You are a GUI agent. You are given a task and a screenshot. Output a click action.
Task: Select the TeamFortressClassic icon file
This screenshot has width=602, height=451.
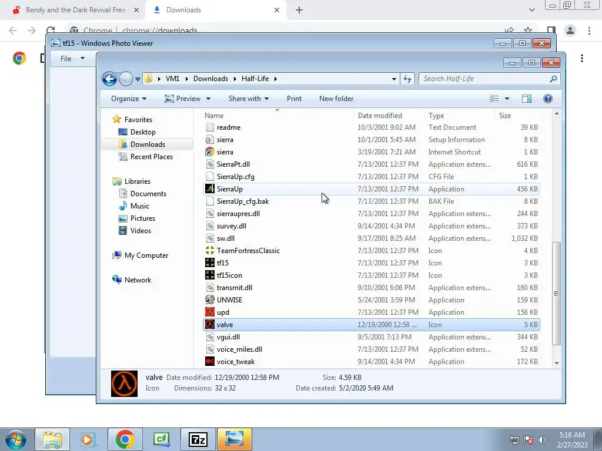tap(372, 250)
